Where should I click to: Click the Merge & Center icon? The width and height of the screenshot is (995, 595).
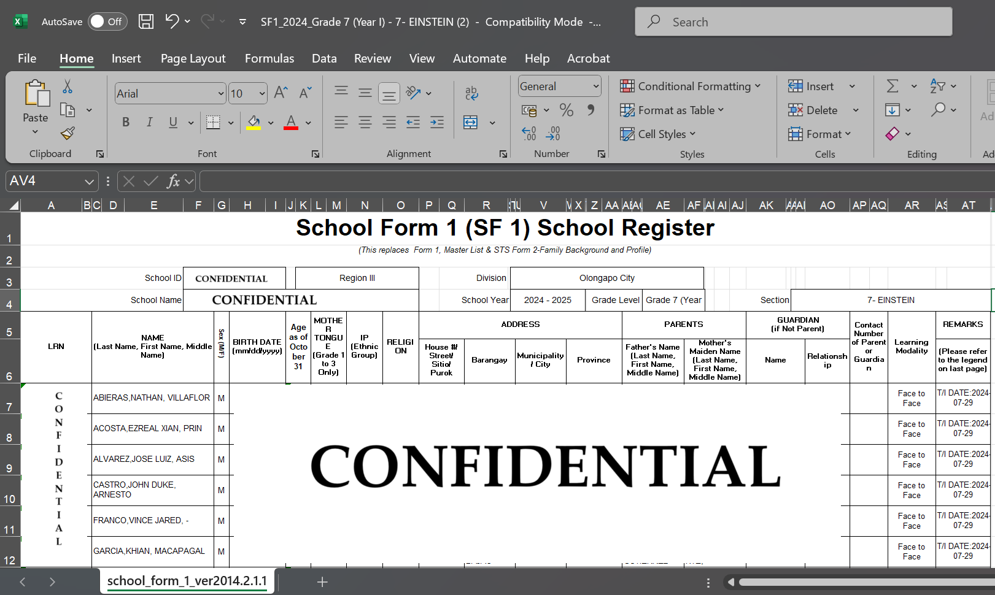pos(471,123)
